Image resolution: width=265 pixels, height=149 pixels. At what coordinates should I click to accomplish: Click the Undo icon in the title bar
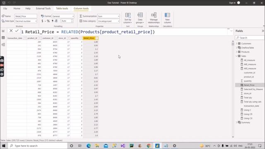(9, 3)
